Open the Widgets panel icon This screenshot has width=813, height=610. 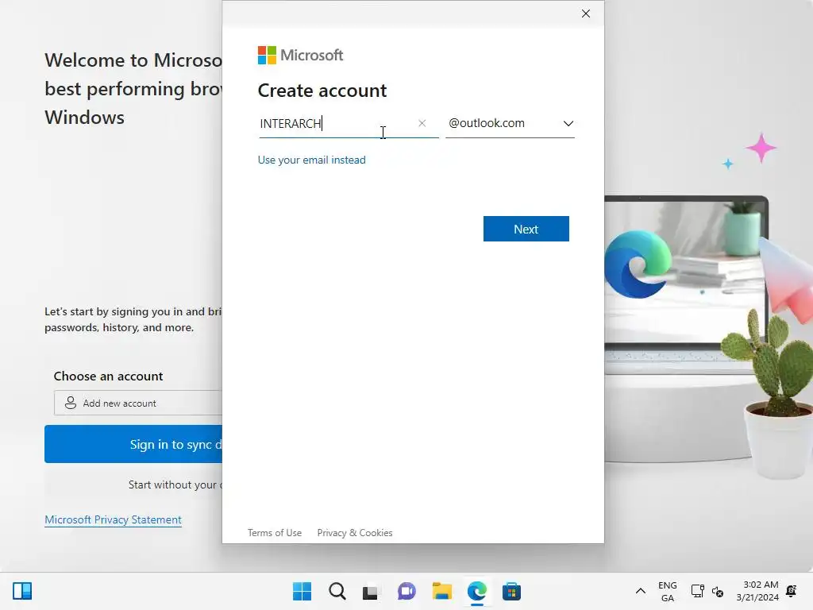(22, 591)
